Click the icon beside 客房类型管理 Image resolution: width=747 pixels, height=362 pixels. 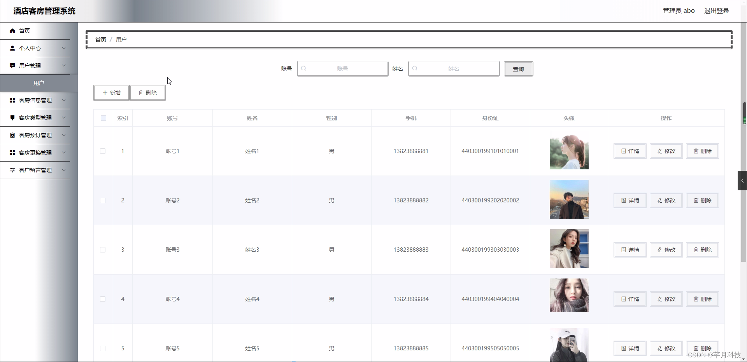[12, 118]
